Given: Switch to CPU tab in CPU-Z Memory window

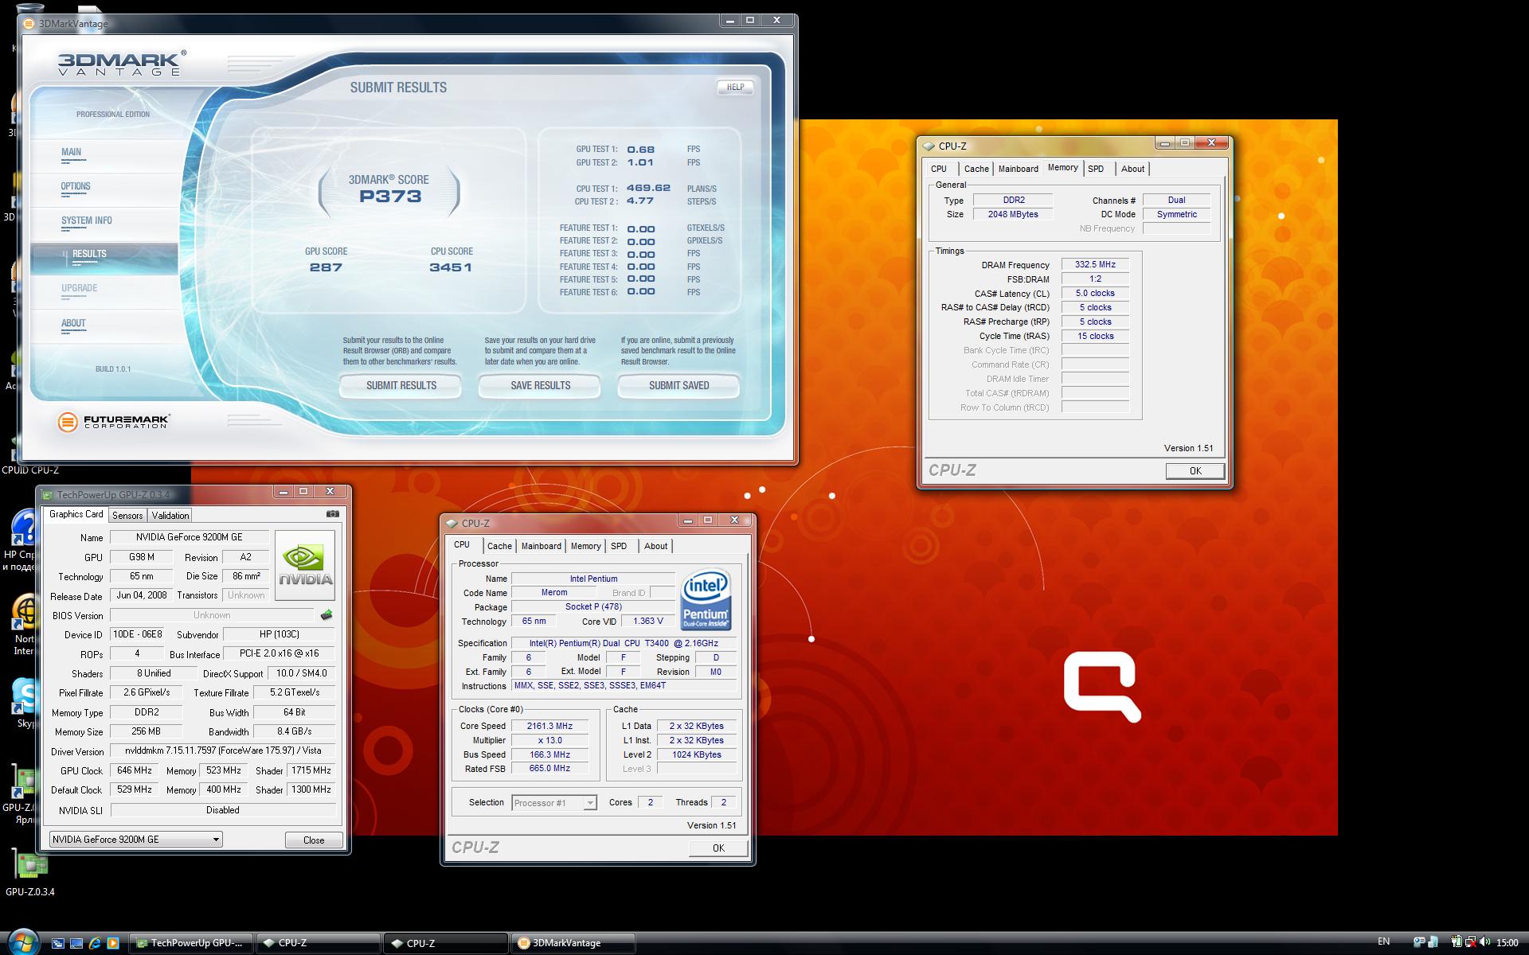Looking at the screenshot, I should 939,169.
